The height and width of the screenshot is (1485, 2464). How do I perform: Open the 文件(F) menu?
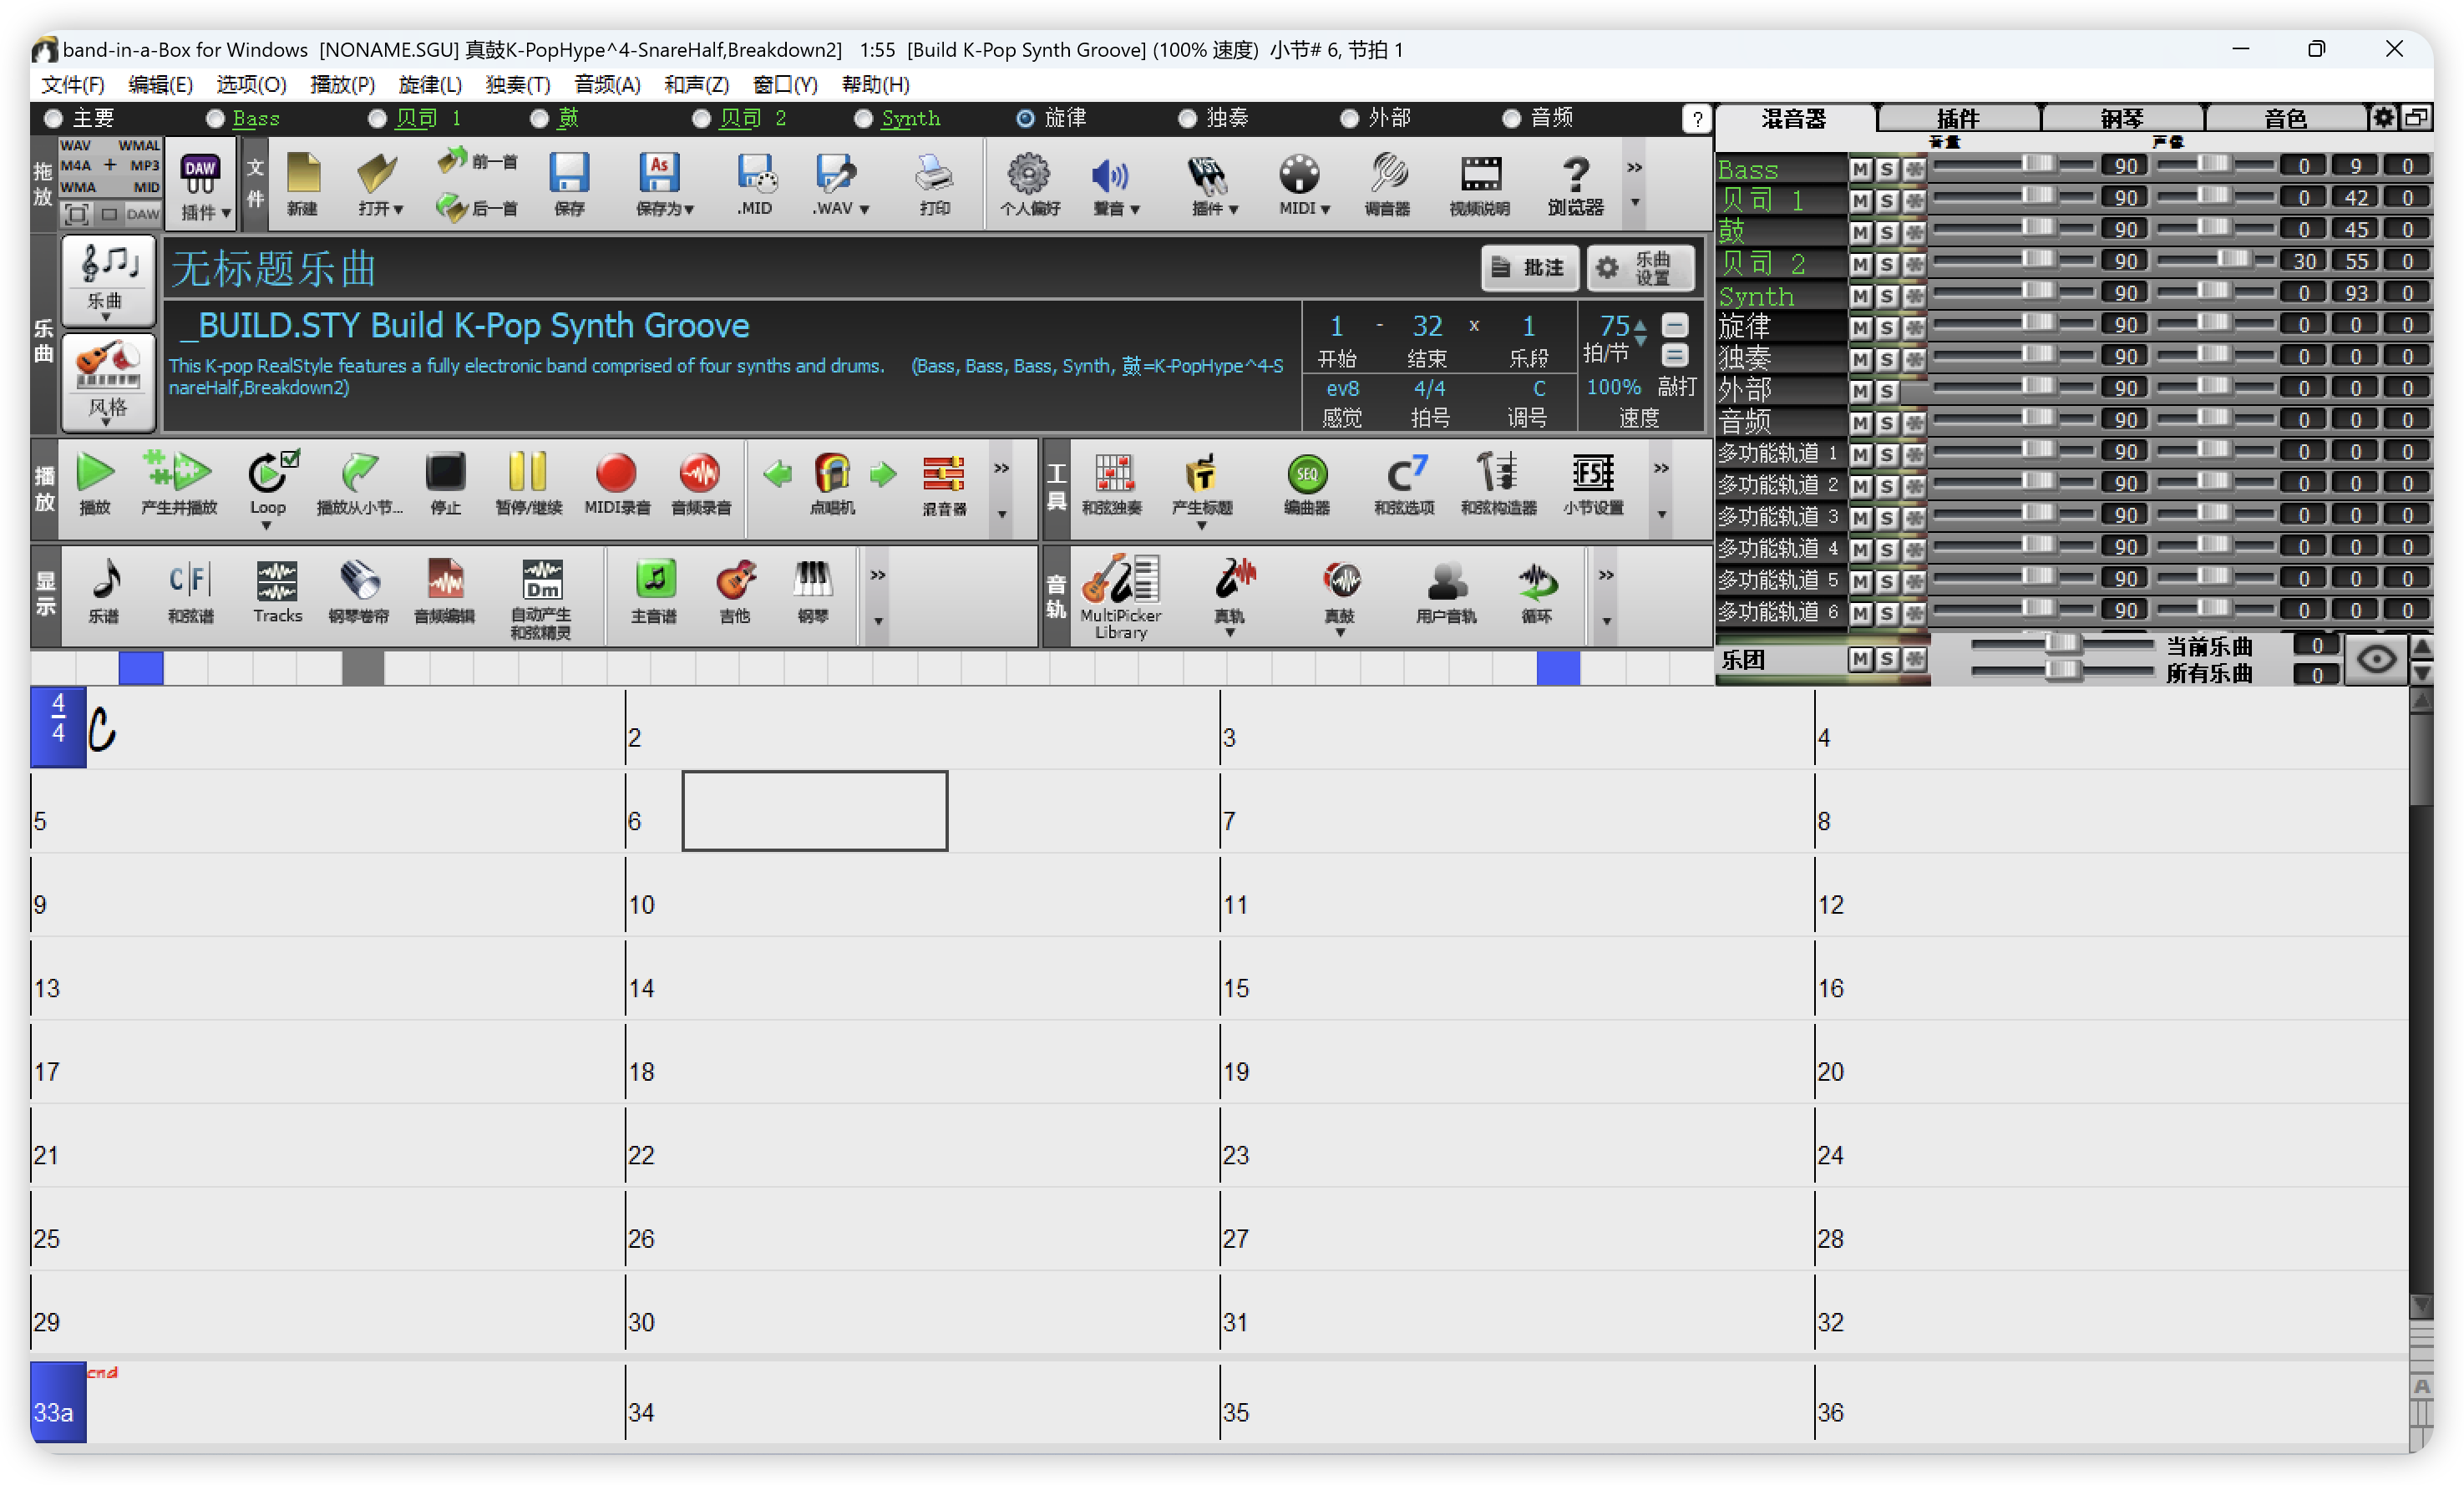[x=72, y=84]
